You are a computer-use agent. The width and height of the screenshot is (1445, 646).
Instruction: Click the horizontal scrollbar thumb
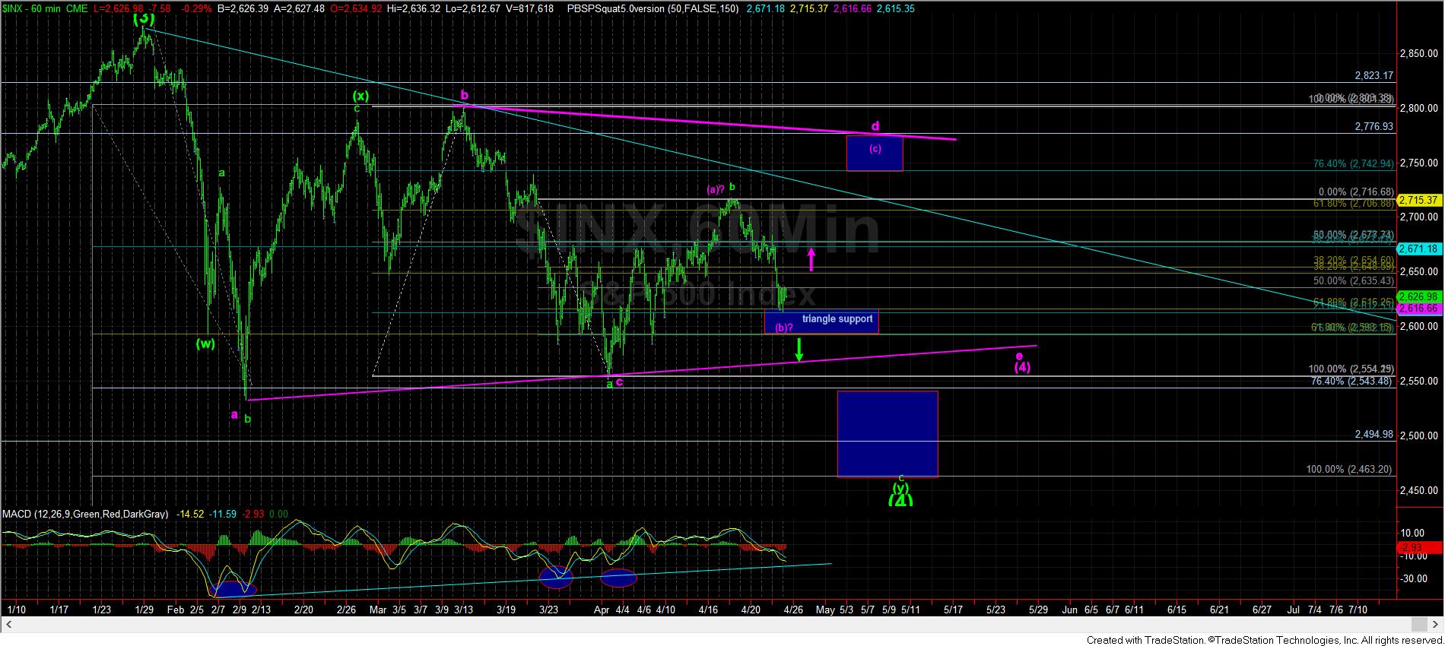coord(1418,625)
